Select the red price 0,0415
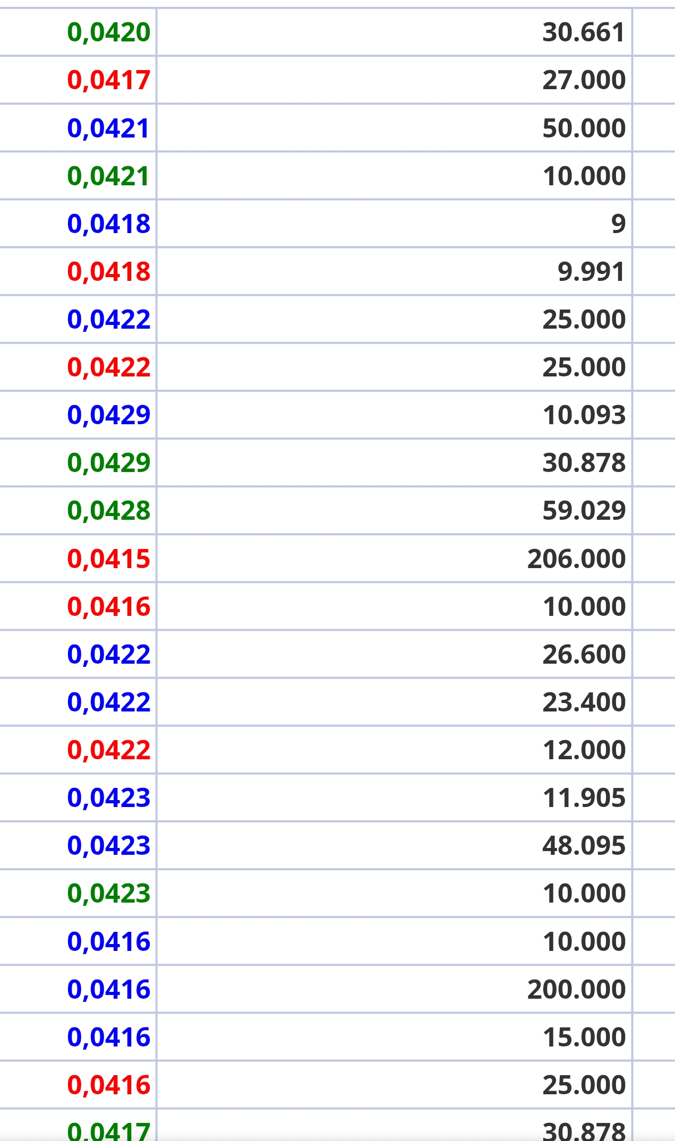The width and height of the screenshot is (675, 1141). (x=108, y=559)
